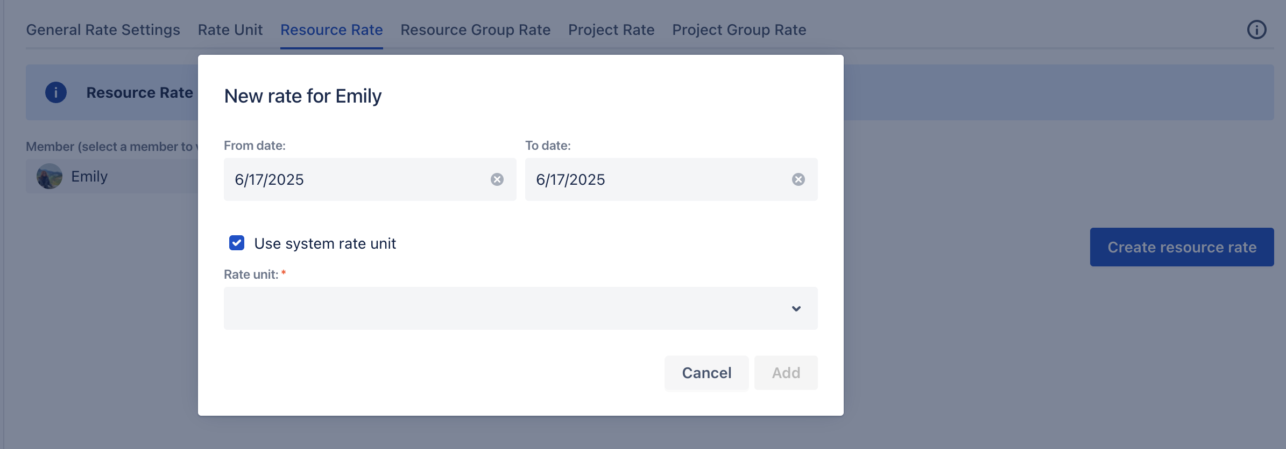Click the Create resource rate button
The image size is (1286, 449).
pyautogui.click(x=1182, y=247)
